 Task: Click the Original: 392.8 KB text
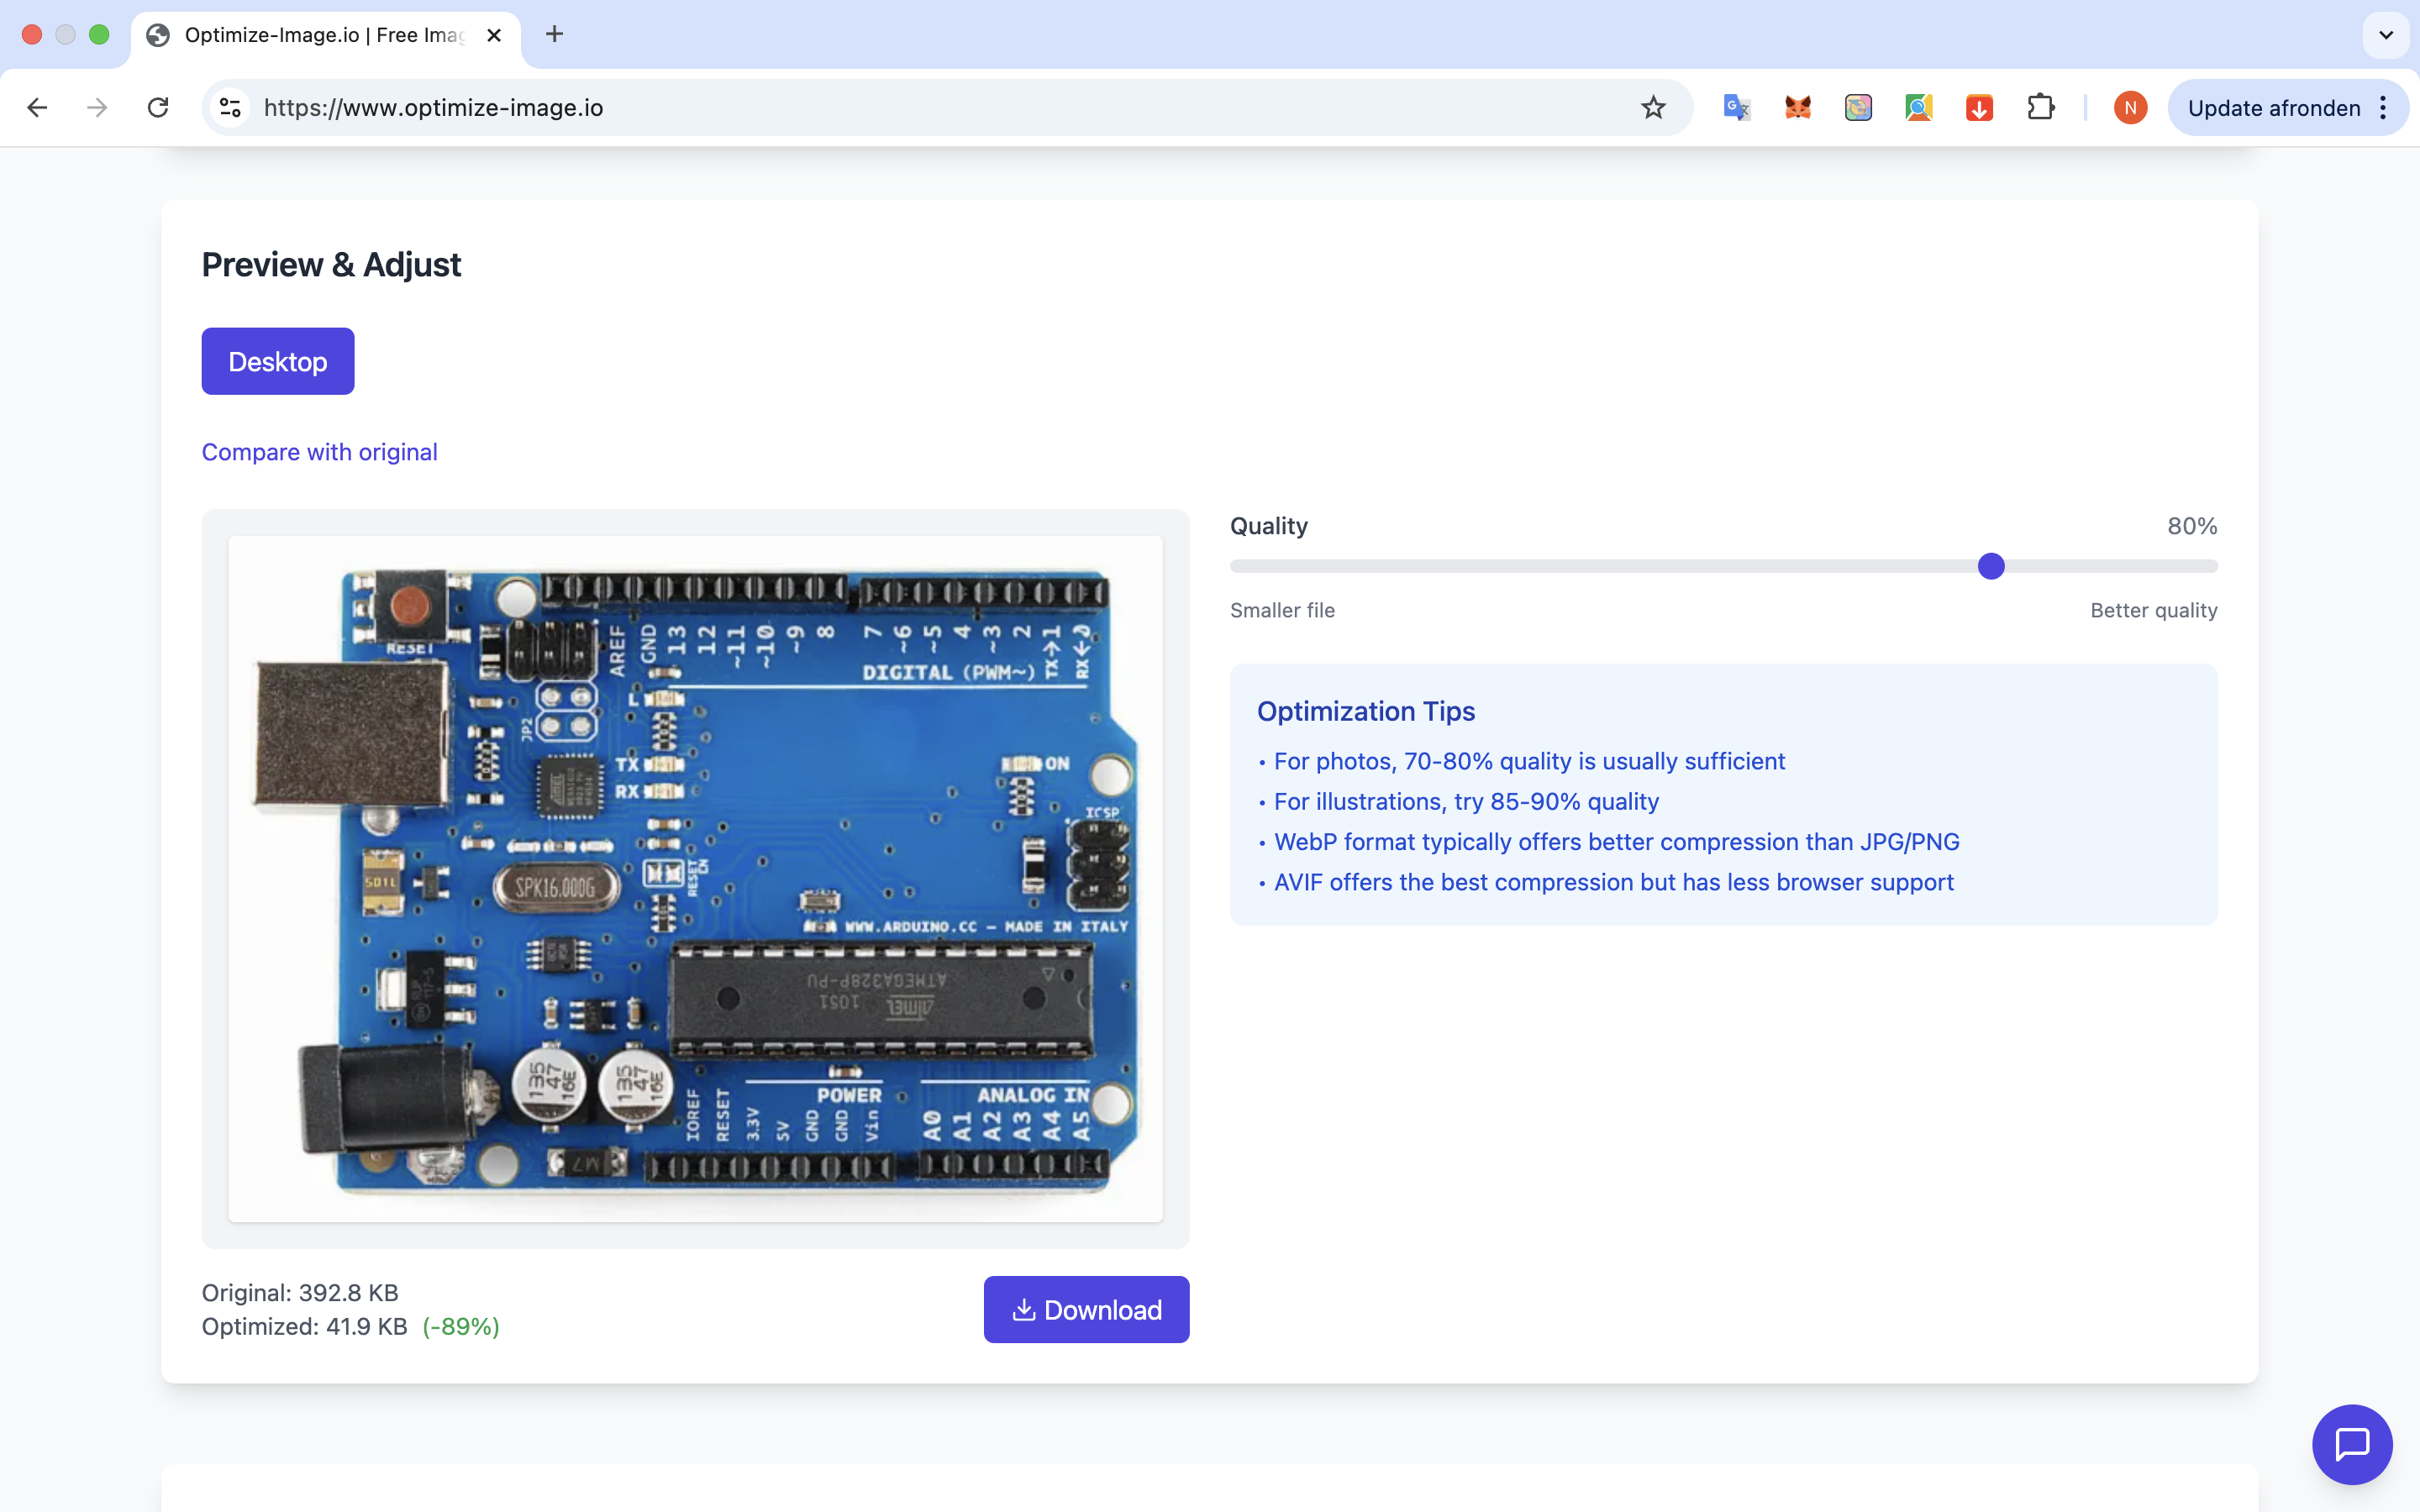pos(300,1292)
